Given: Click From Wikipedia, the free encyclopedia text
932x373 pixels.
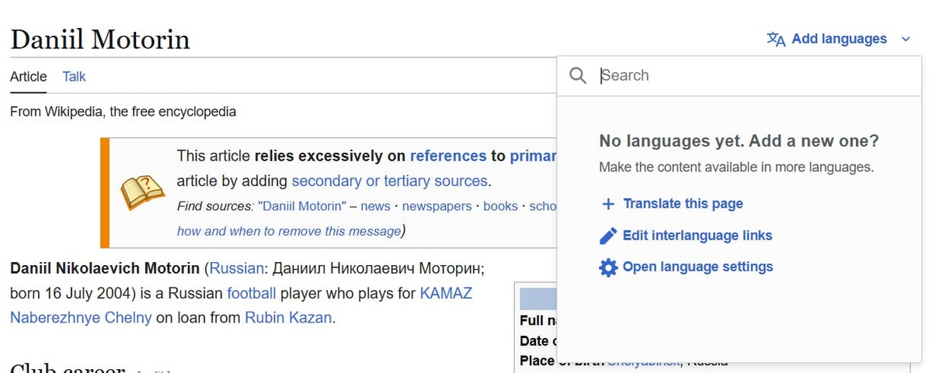Looking at the screenshot, I should 123,112.
